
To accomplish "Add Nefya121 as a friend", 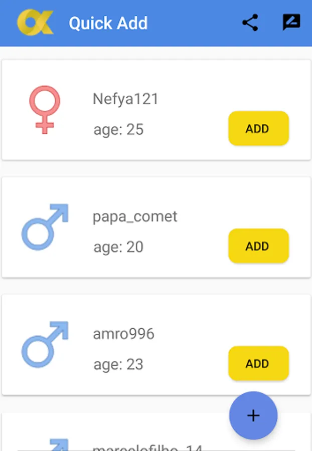I will [258, 129].
